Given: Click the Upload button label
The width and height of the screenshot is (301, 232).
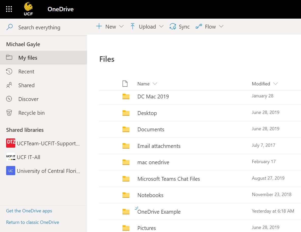Looking at the screenshot, I should coord(147,27).
